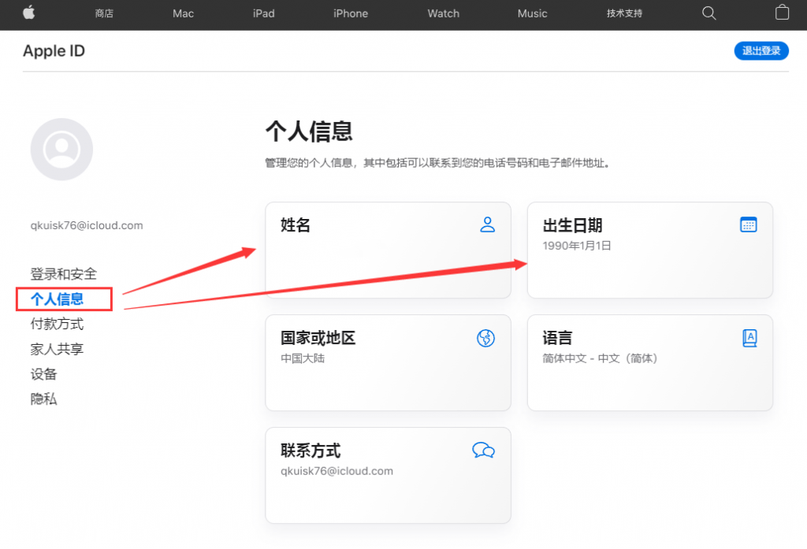Open 隐私 in the sidebar
The width and height of the screenshot is (807, 549).
coord(44,399)
